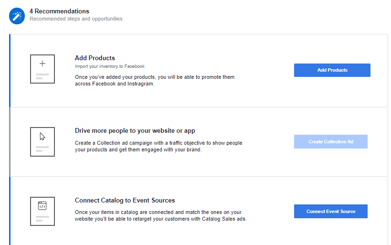Click the description about promoting across Facebook and Instagram
391x245 pixels.
tap(155, 80)
